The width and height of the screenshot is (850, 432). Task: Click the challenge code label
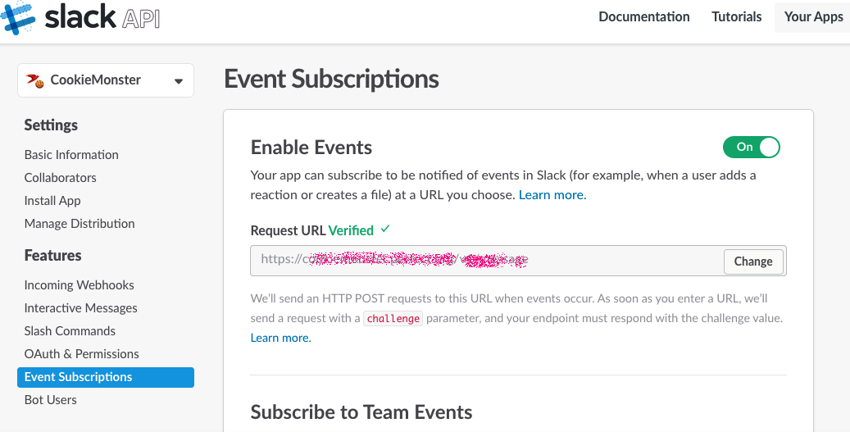click(x=393, y=319)
